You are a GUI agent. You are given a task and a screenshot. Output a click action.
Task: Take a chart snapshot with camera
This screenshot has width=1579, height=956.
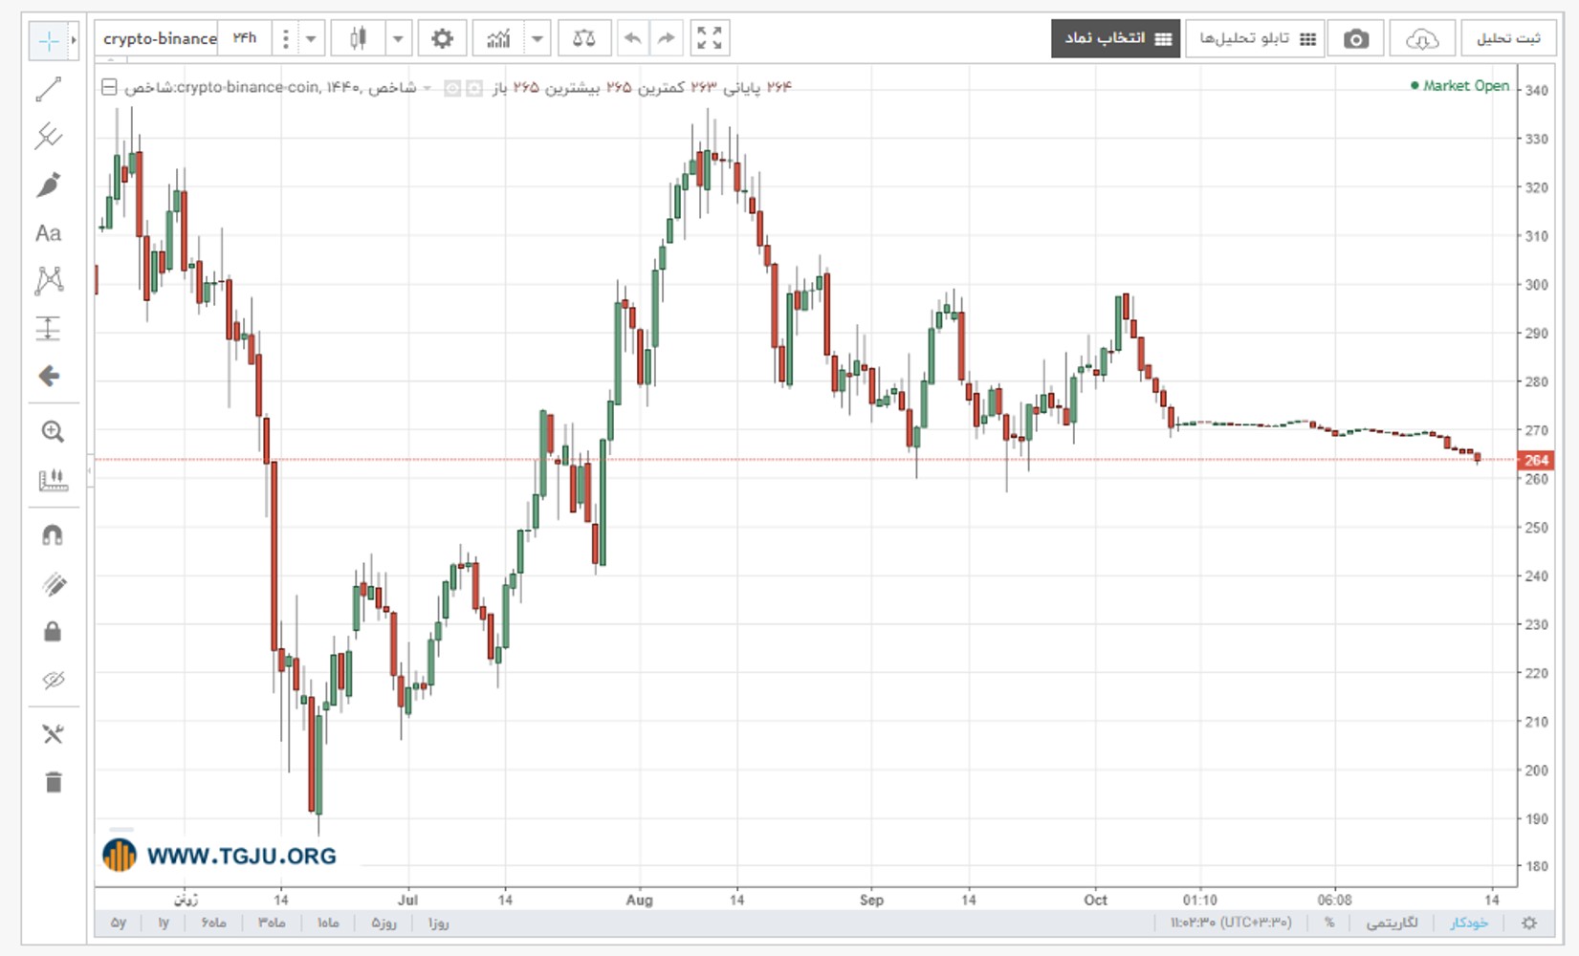1355,39
